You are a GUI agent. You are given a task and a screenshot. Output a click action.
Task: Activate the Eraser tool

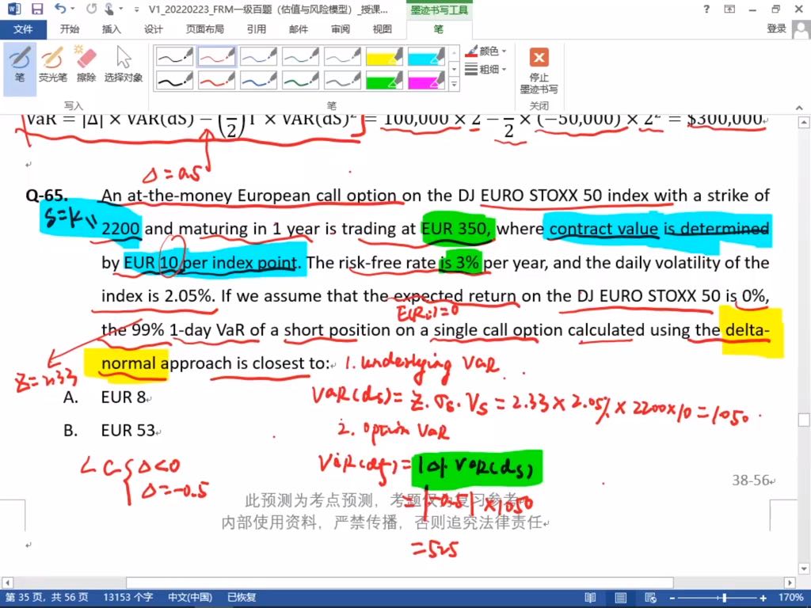pos(86,65)
